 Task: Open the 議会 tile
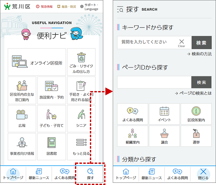point(164,136)
